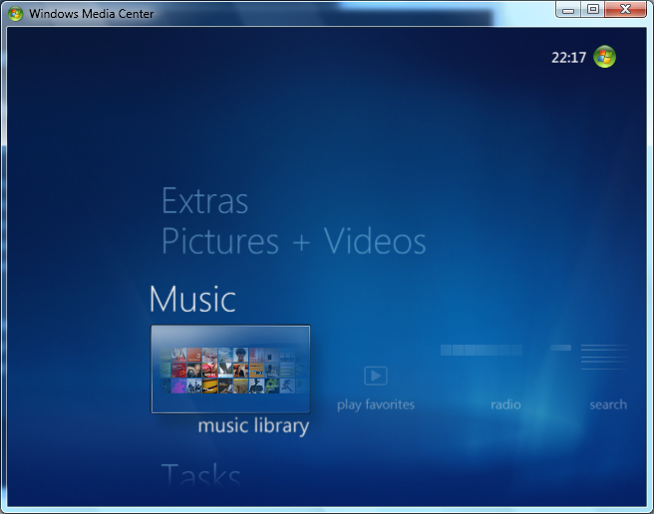Click the Media Center title bar icon

(15, 13)
